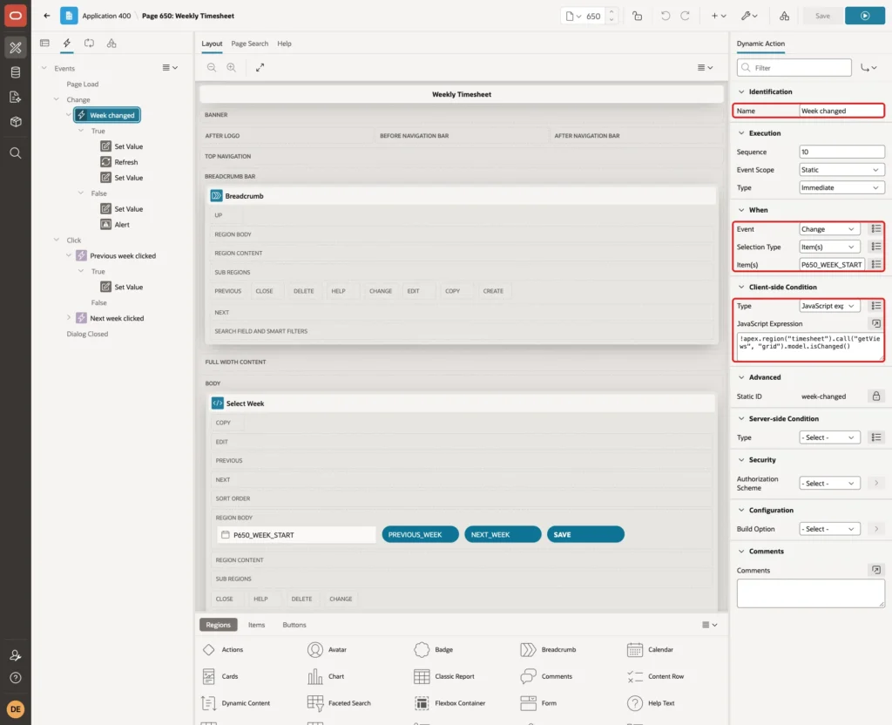This screenshot has height=725, width=892.
Task: Switch to the Dynamic Actions lightning tab
Action: coord(66,44)
